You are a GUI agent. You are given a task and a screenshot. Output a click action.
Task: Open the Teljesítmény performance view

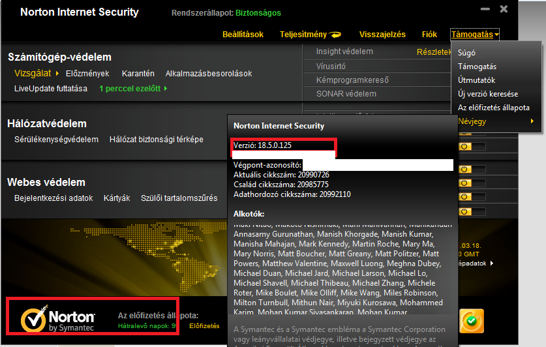(x=311, y=35)
